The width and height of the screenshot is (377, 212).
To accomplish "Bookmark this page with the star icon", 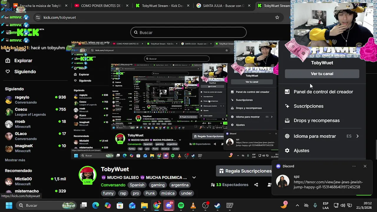I will (277, 17).
